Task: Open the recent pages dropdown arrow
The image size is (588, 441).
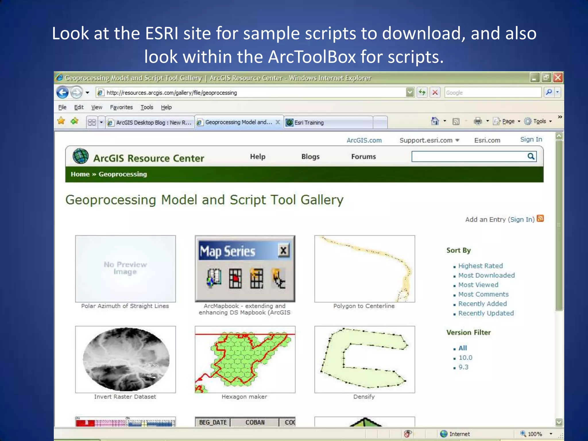Action: pyautogui.click(x=87, y=93)
